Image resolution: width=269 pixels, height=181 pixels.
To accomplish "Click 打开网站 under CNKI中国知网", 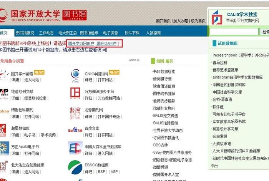I will (105, 80).
